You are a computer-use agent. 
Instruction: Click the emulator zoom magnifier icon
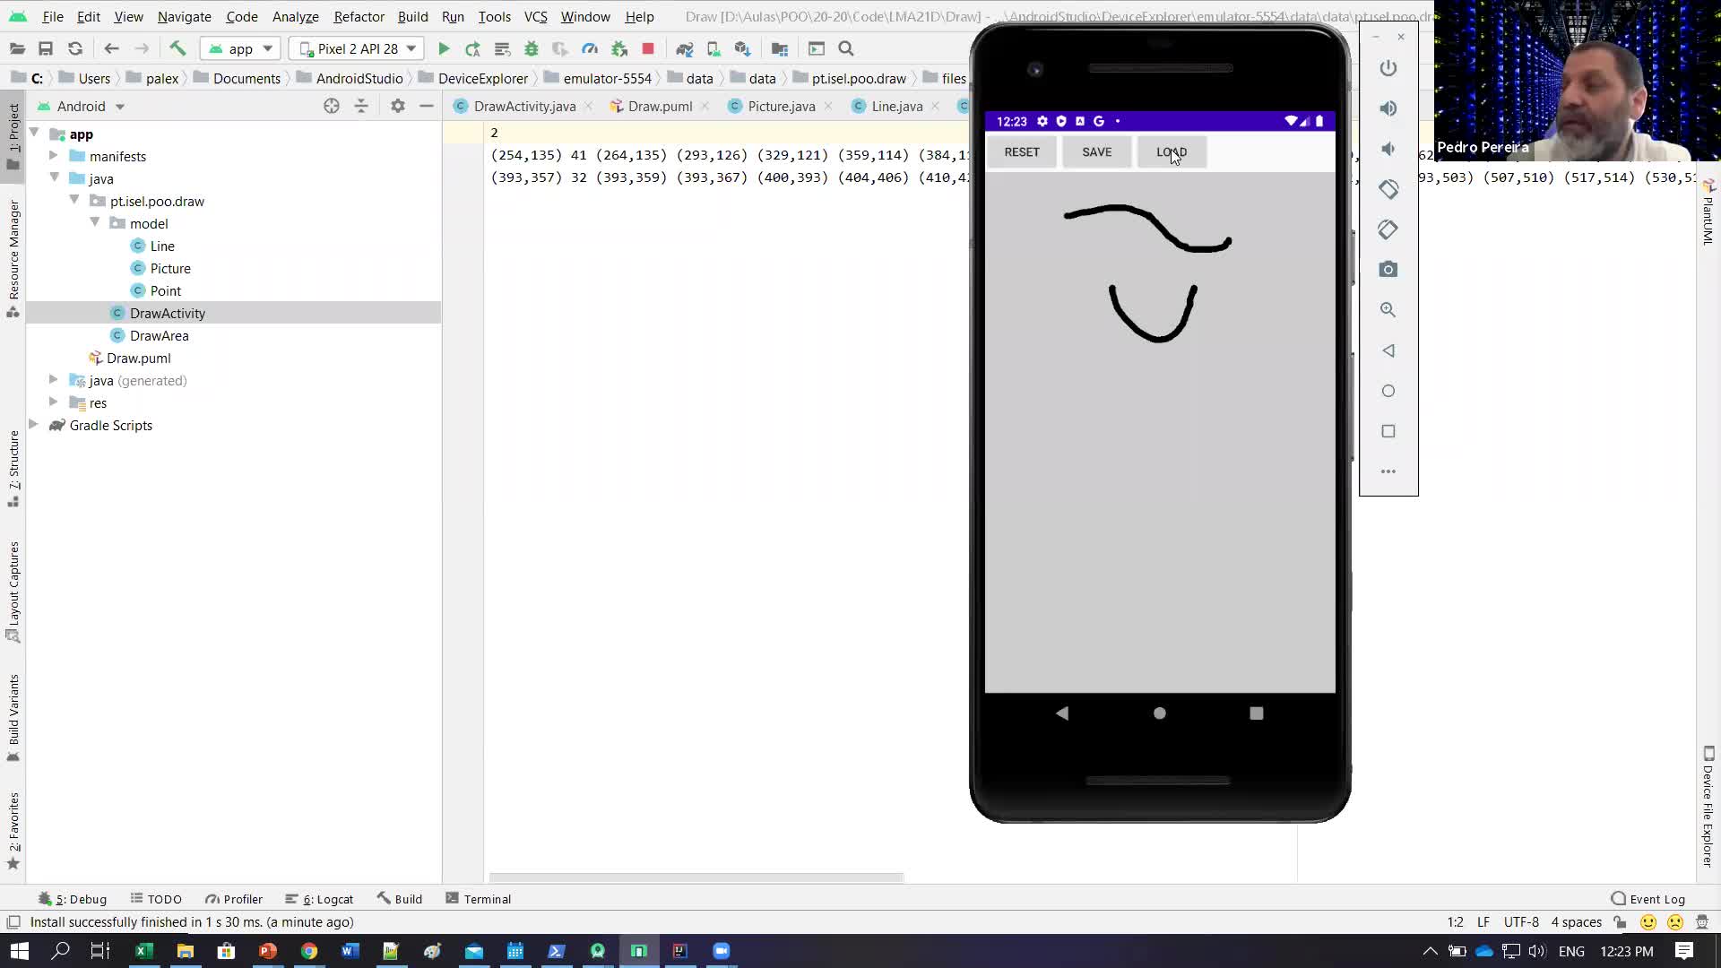tap(1388, 310)
